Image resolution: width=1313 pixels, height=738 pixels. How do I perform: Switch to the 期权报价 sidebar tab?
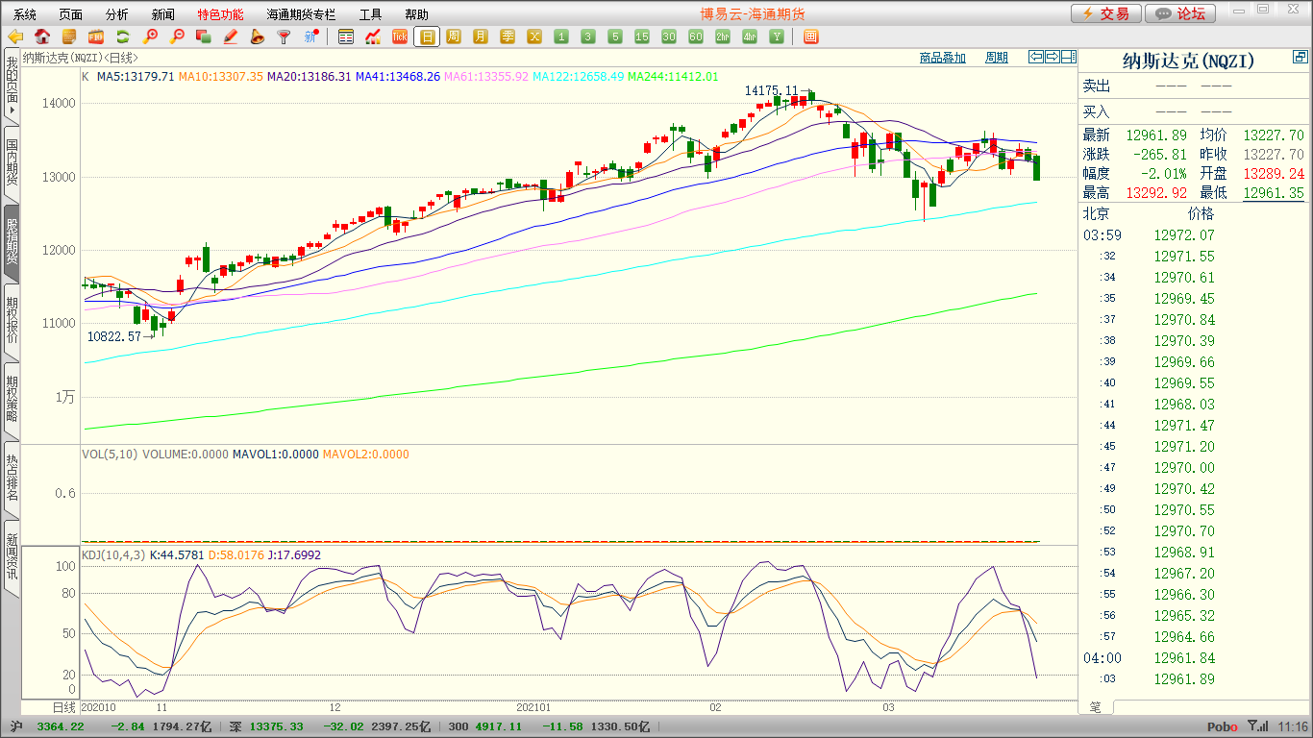[x=12, y=322]
